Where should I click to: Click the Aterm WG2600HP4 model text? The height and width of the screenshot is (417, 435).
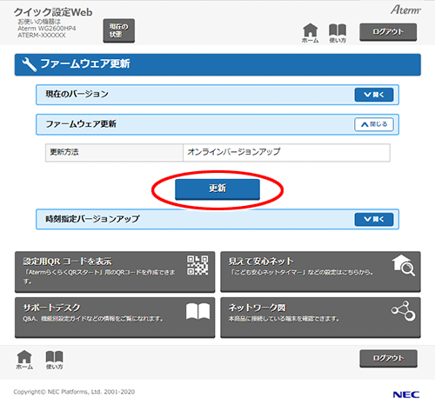pos(47,29)
